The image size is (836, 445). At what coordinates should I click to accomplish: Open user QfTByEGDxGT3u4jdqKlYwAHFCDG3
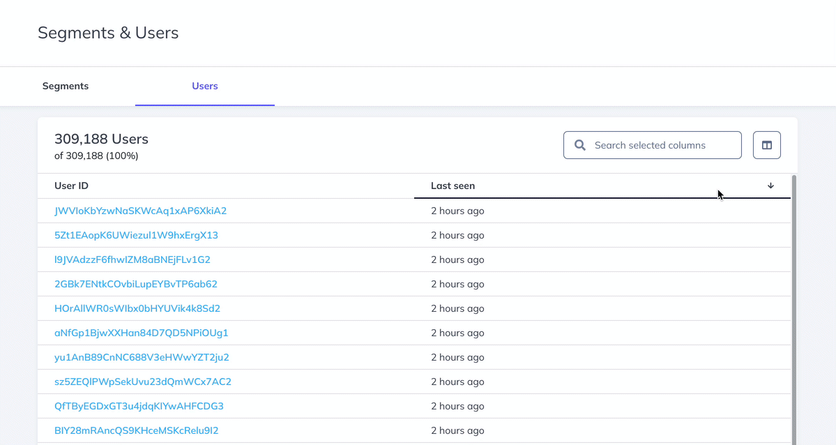click(x=139, y=406)
